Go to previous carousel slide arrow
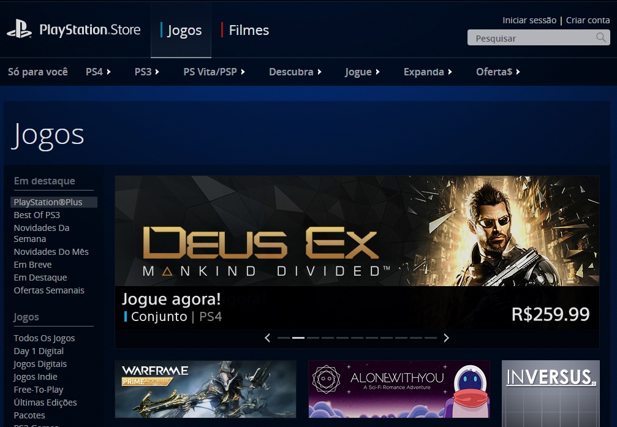Screen dimensions: 617x427 (x=268, y=338)
